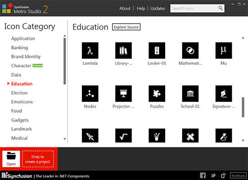Choose the Locker-01 icon tile
Viewport: 248px width, 180px height.
click(x=157, y=50)
